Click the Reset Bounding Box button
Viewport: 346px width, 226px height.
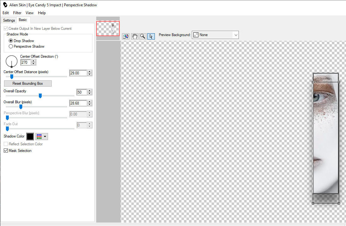[28, 83]
